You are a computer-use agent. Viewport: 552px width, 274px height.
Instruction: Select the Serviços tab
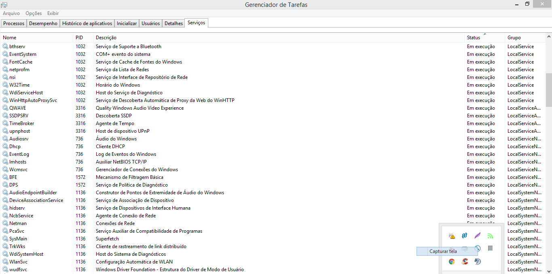[196, 23]
